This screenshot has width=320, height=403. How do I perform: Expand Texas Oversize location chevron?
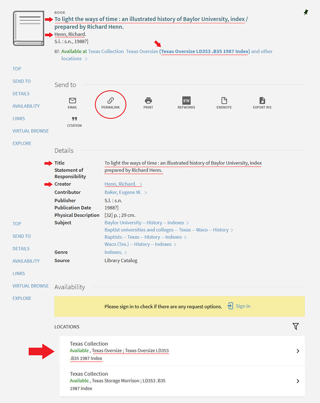(298, 351)
